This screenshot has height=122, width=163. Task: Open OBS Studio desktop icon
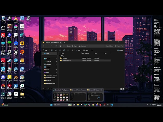pos(3,53)
